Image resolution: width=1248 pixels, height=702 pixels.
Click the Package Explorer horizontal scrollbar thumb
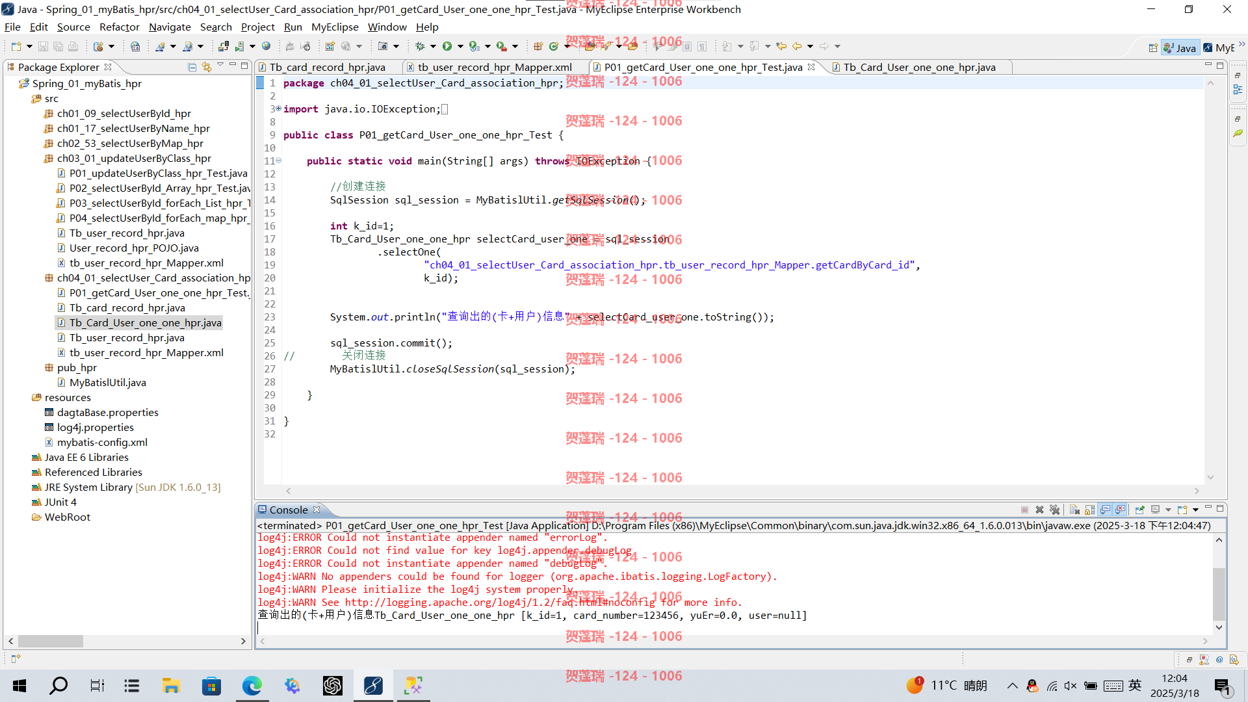pyautogui.click(x=51, y=641)
